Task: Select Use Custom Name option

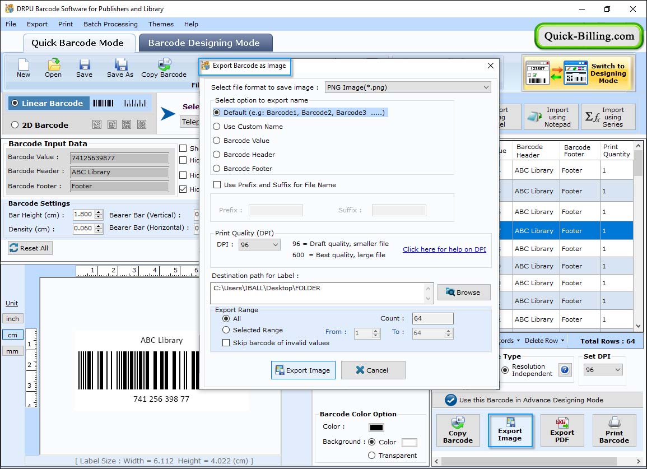Action: pos(217,127)
